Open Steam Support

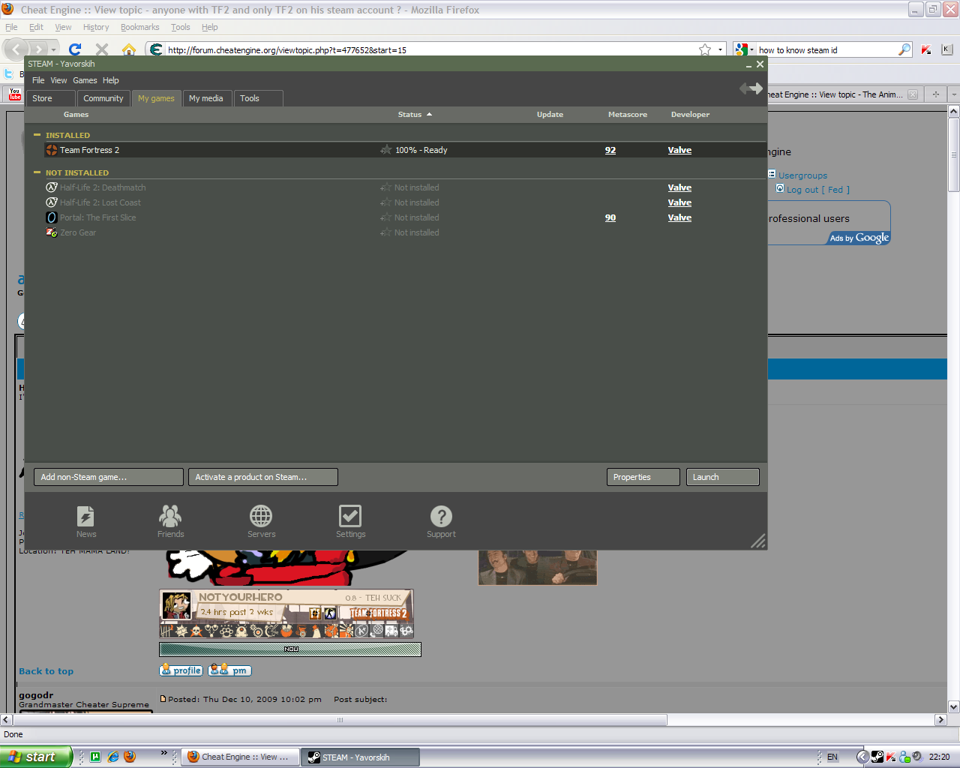pyautogui.click(x=441, y=521)
